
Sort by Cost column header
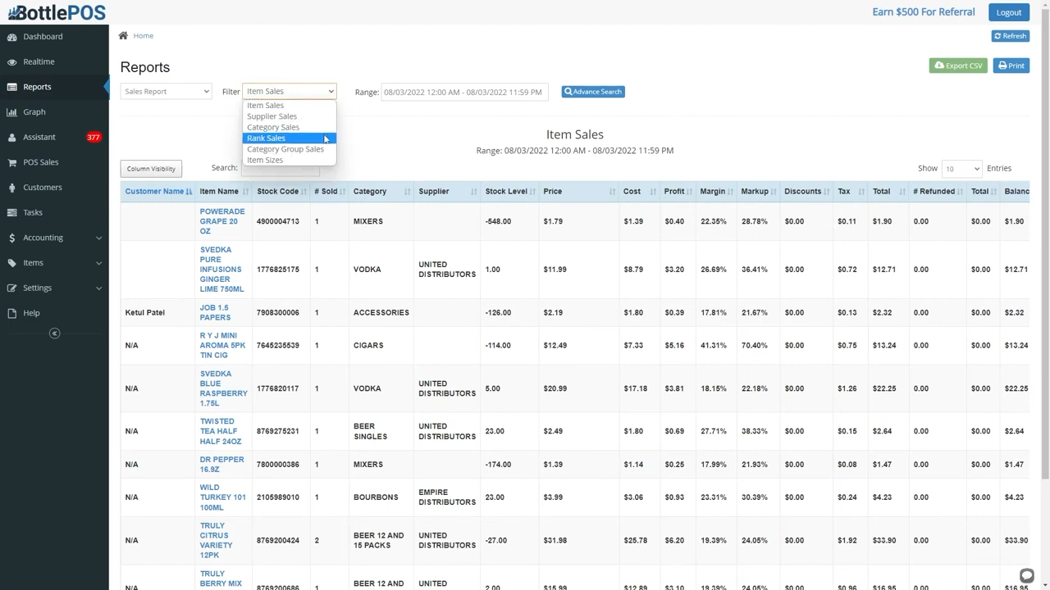click(640, 192)
